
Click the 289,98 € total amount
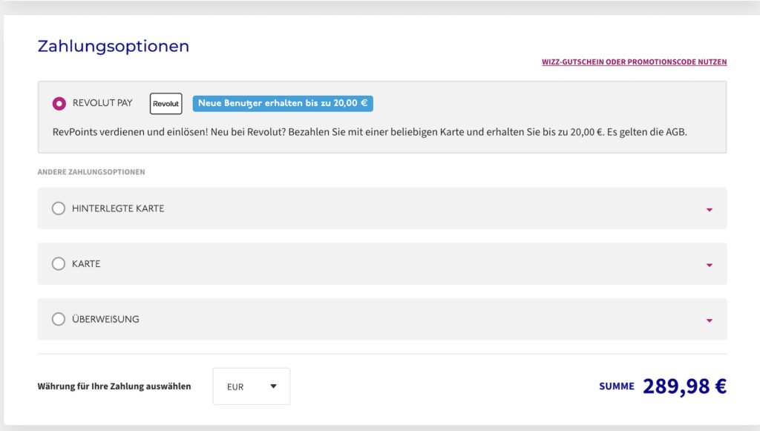[684, 386]
